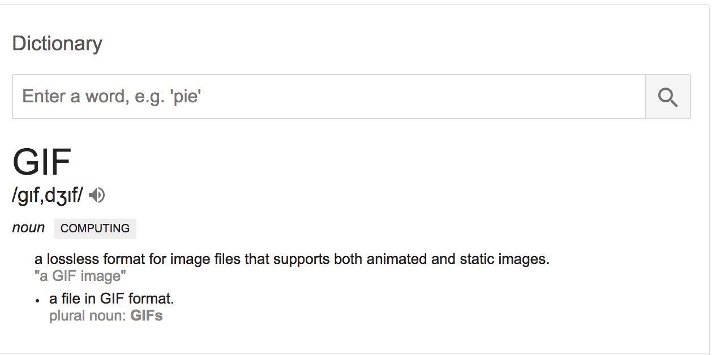The height and width of the screenshot is (355, 712).
Task: Click the example phrase "a GIF image"
Action: point(80,276)
